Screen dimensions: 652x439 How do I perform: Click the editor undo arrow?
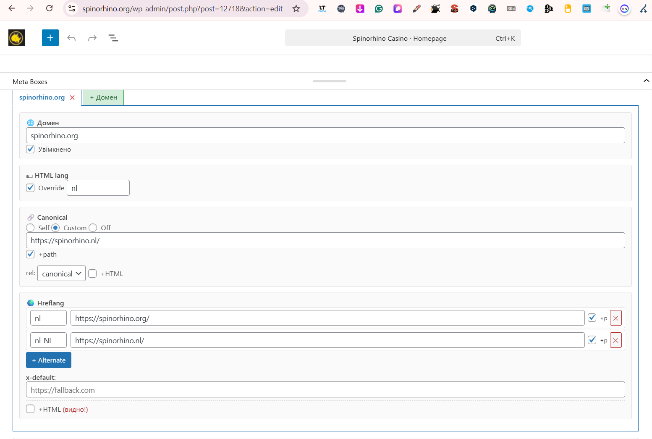point(71,38)
